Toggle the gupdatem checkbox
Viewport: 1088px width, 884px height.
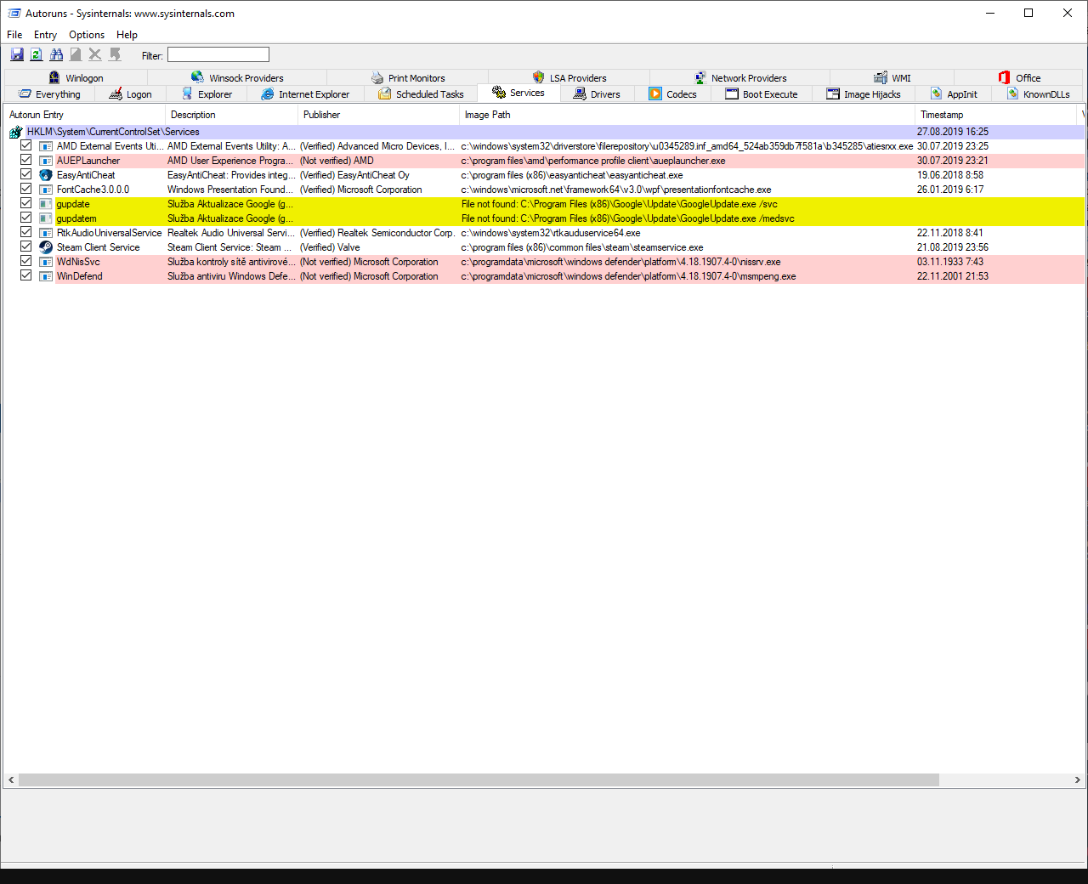coord(26,218)
